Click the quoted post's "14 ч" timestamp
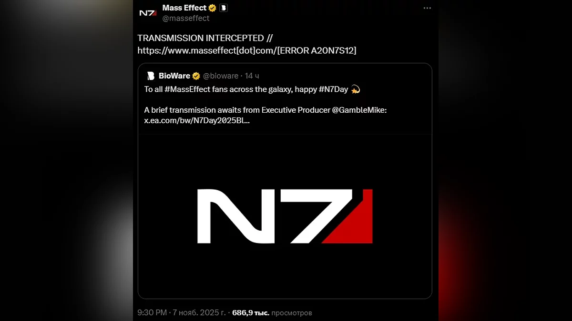Image resolution: width=572 pixels, height=321 pixels. (x=252, y=76)
